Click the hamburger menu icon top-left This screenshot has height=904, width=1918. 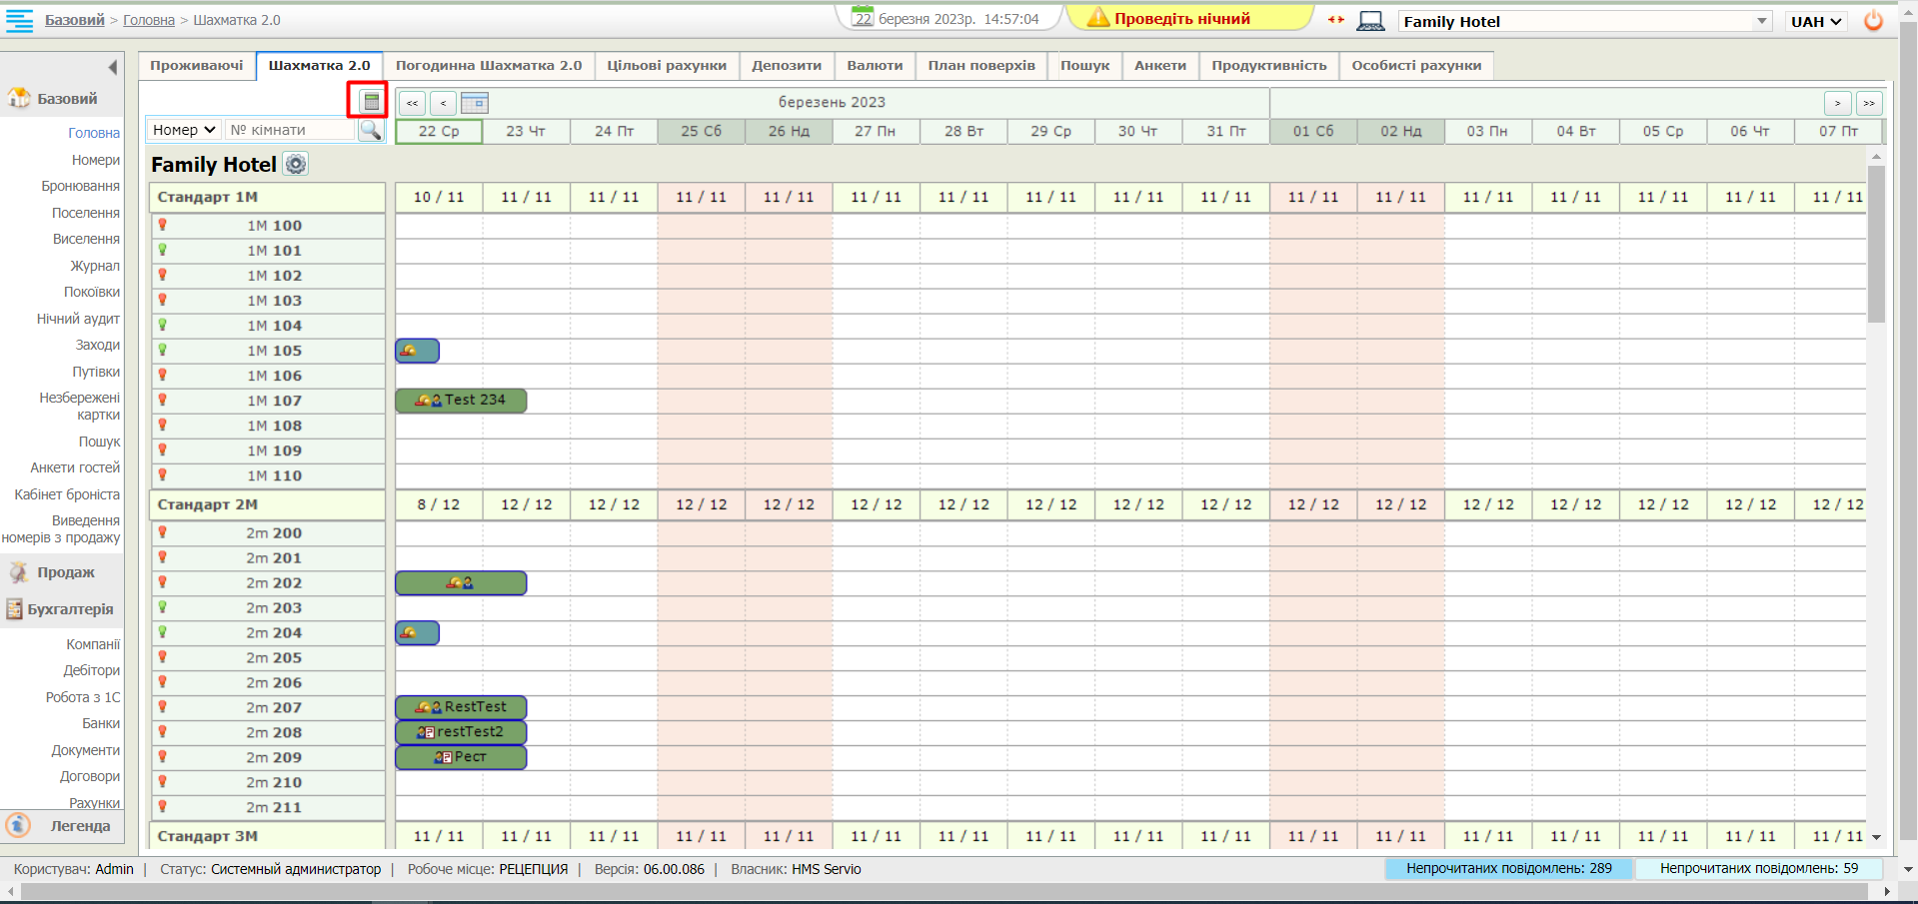point(19,20)
